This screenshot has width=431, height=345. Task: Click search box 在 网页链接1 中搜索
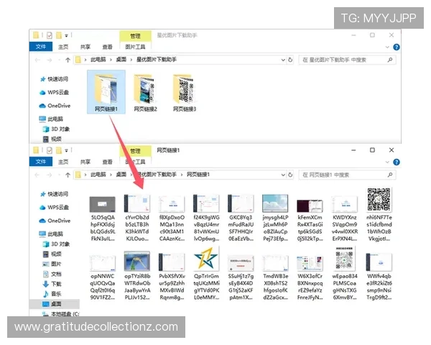click(x=347, y=175)
